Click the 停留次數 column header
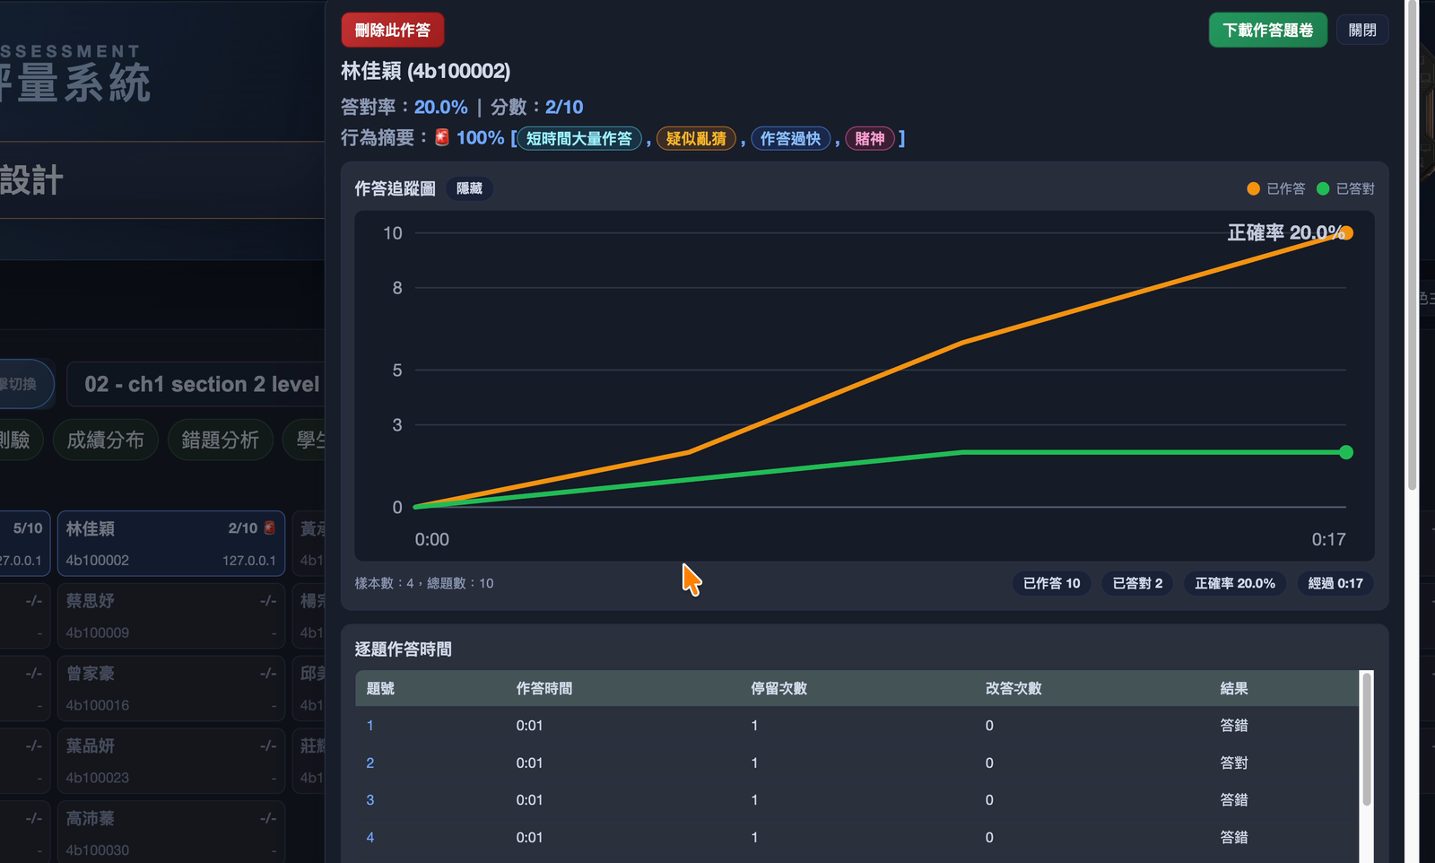The width and height of the screenshot is (1435, 863). [778, 688]
